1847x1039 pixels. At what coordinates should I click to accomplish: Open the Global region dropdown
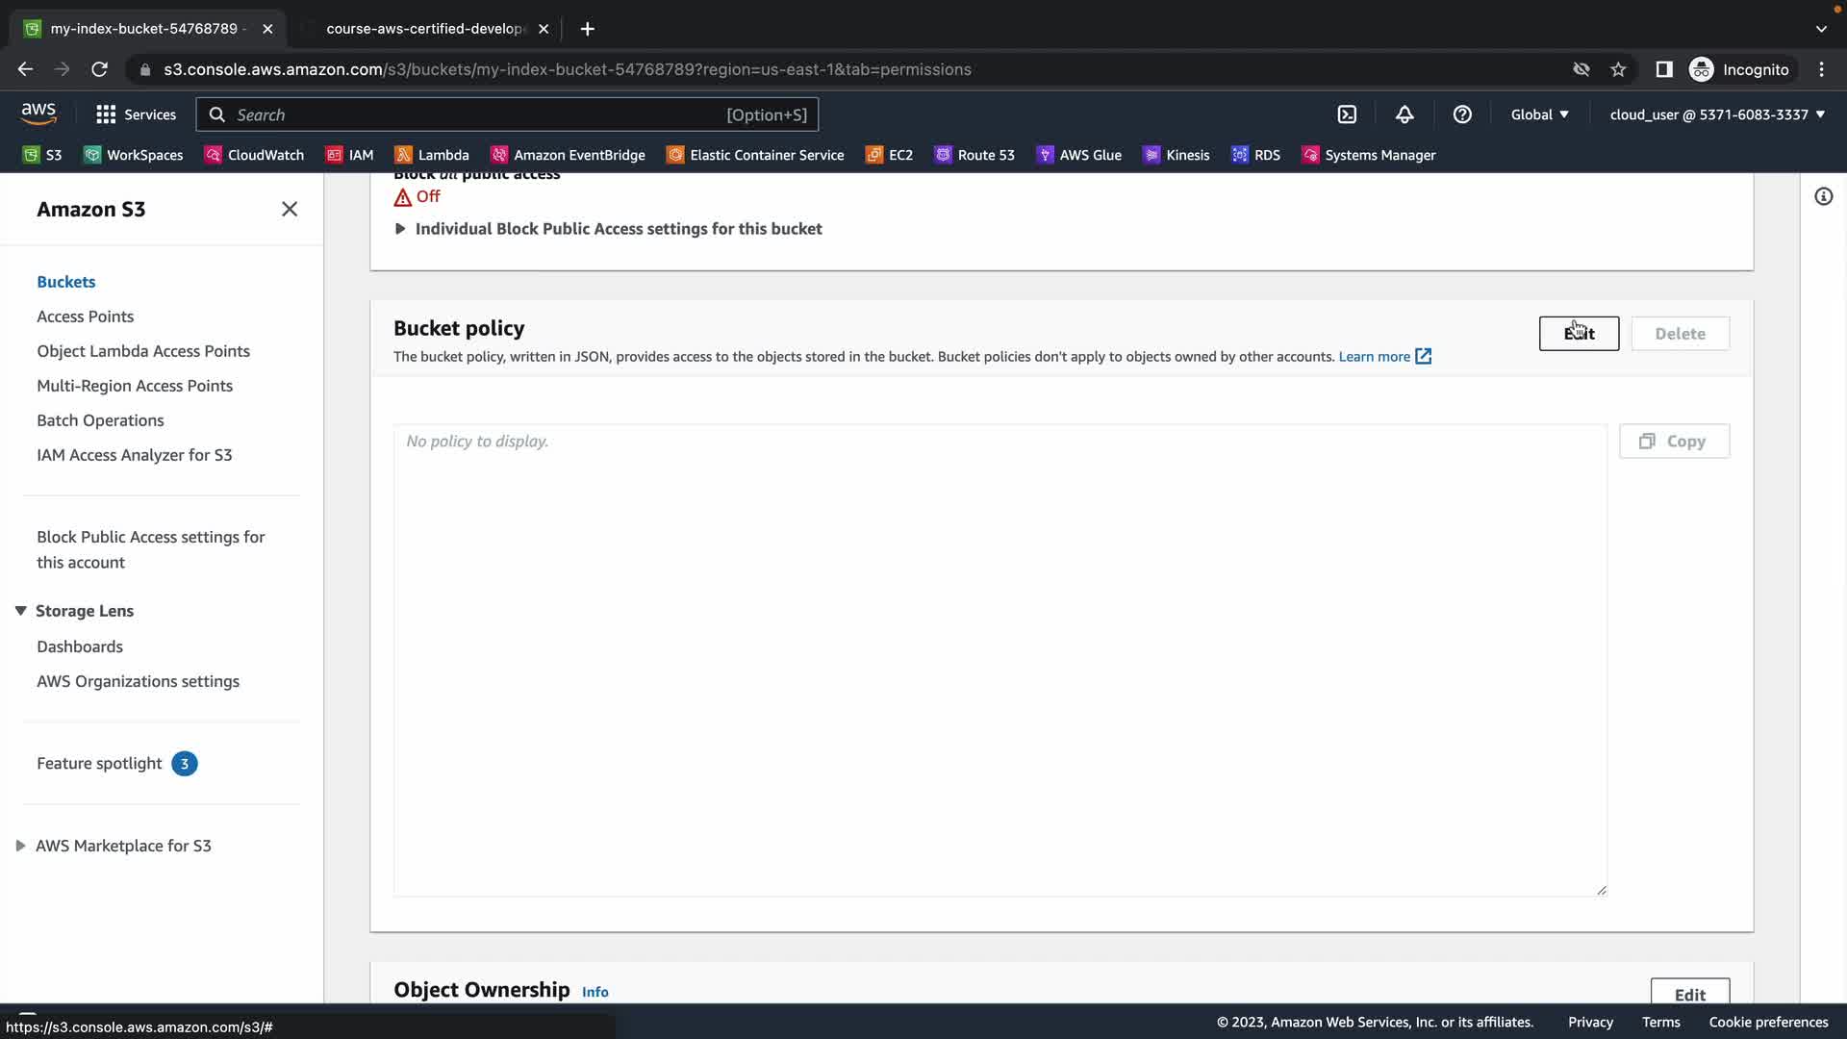click(x=1539, y=114)
